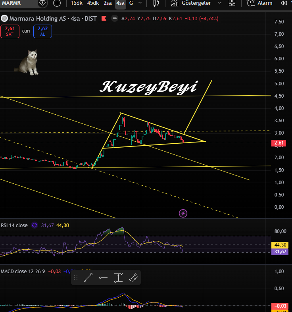Screen dimensions: 292x312
Task: Add a symbol with the plus circle
Action: [x=57, y=3]
